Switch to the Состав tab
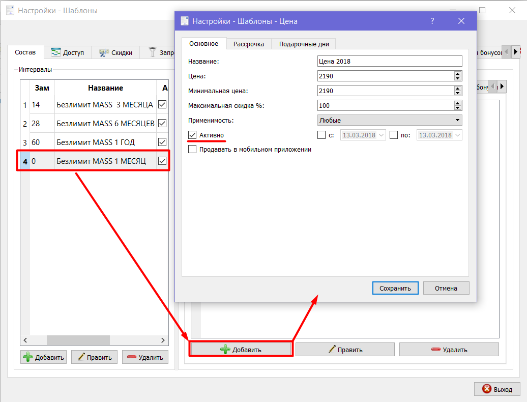The height and width of the screenshot is (402, 527). (x=25, y=52)
